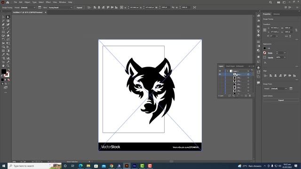Open the Layers panel dock icon
Image resolution: width=301 pixels, height=169 pixels.
258,68
